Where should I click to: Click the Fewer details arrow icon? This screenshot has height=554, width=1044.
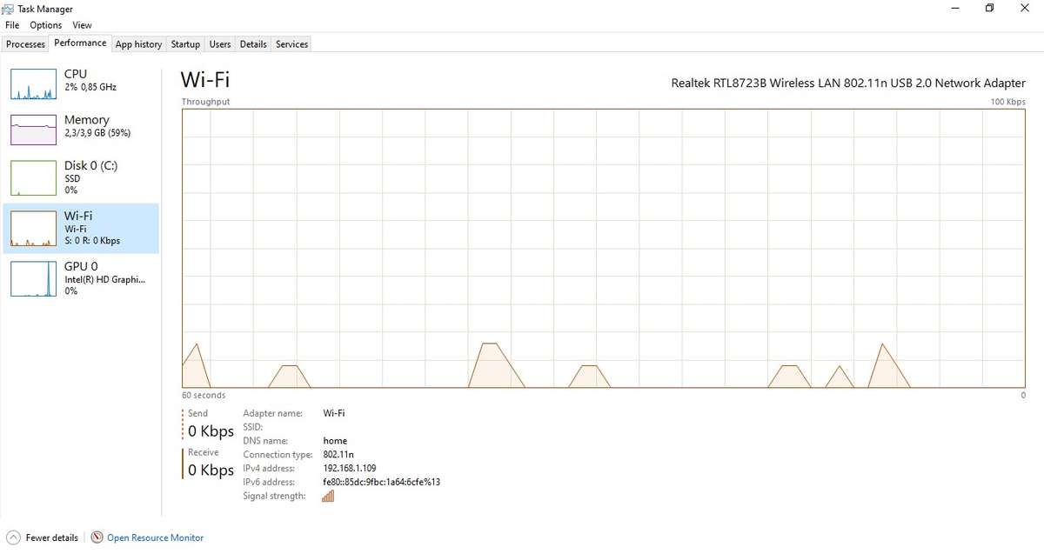[13, 537]
